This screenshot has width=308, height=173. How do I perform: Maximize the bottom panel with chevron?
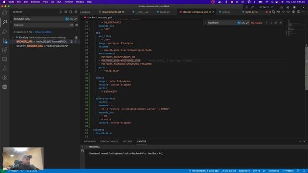point(300,141)
